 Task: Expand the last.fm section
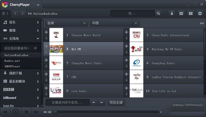click(x=21, y=106)
